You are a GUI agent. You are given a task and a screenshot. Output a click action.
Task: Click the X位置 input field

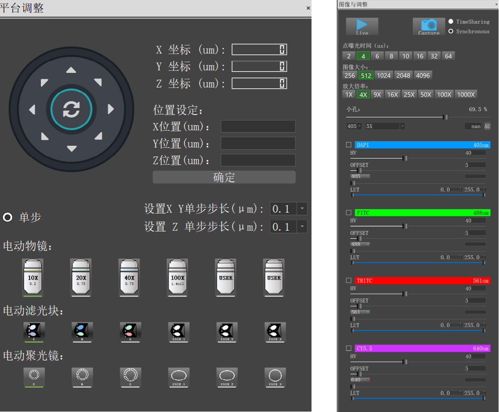point(258,126)
